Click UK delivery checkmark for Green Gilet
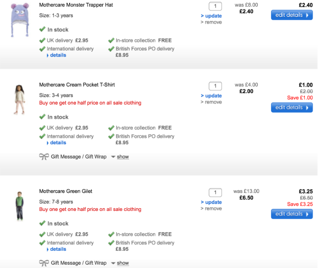323x268 pixels. 42,234
